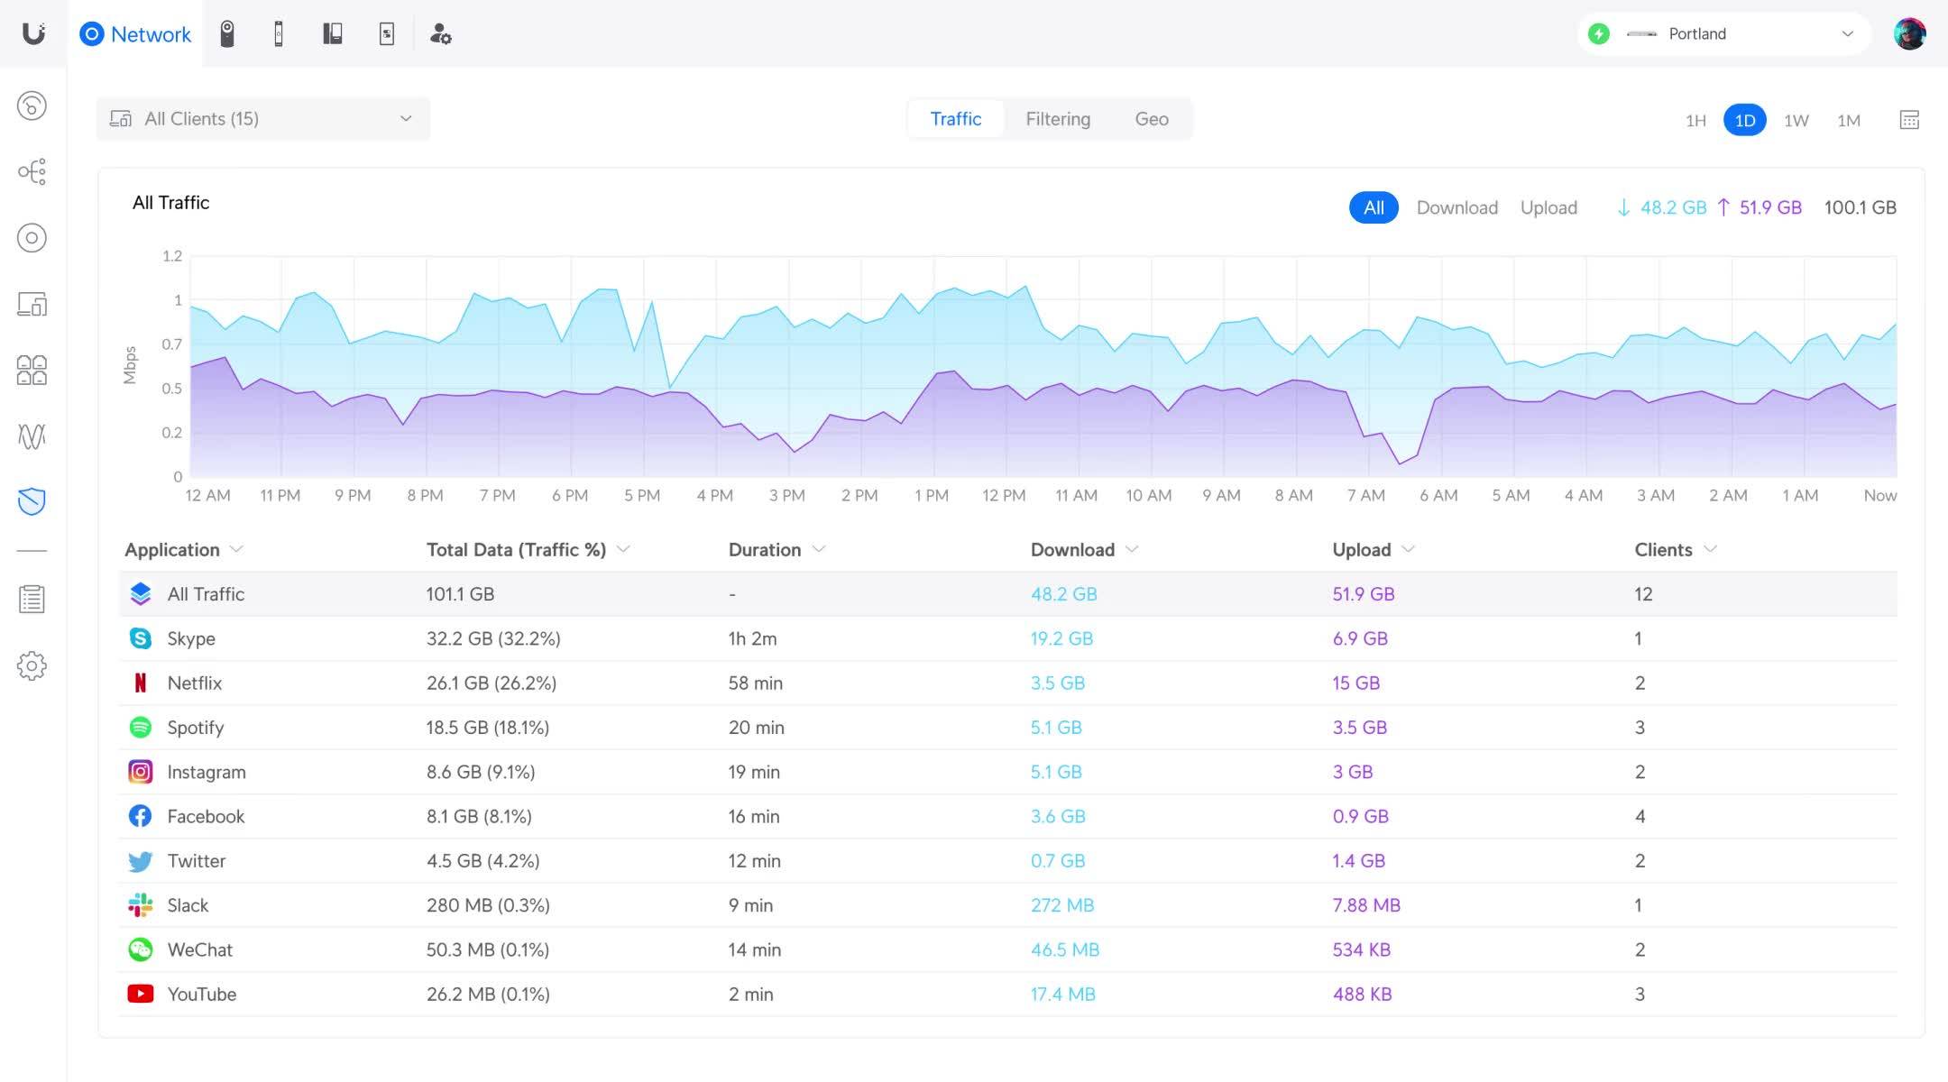Screen dimensions: 1948x1082
Task: Sort by the Total Data column arrow
Action: (x=623, y=549)
